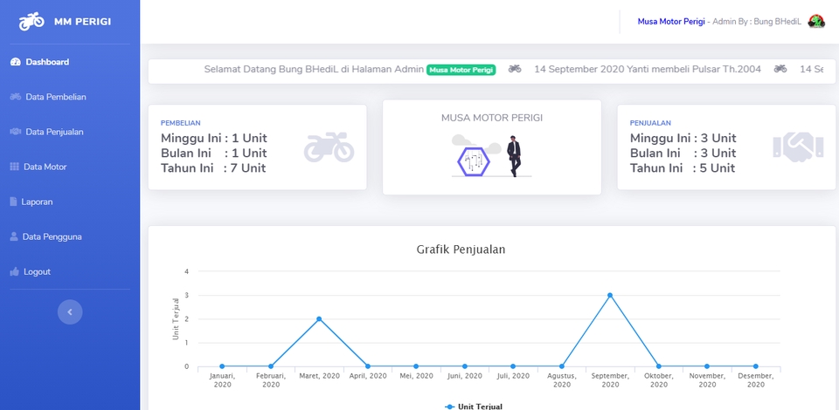Click Penjualan Tahun Ini : 5 Unit
Viewport: 839px width, 410px height.
pos(683,168)
